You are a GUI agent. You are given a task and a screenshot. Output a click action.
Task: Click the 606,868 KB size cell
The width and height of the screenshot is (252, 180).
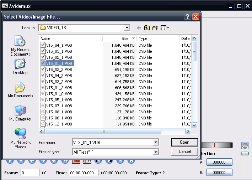pyautogui.click(x=124, y=87)
